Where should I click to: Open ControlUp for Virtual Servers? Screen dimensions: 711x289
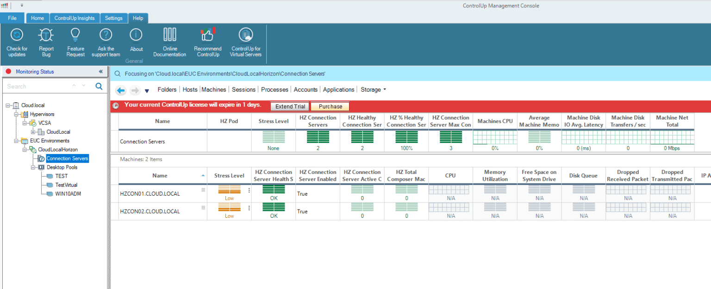point(246,42)
